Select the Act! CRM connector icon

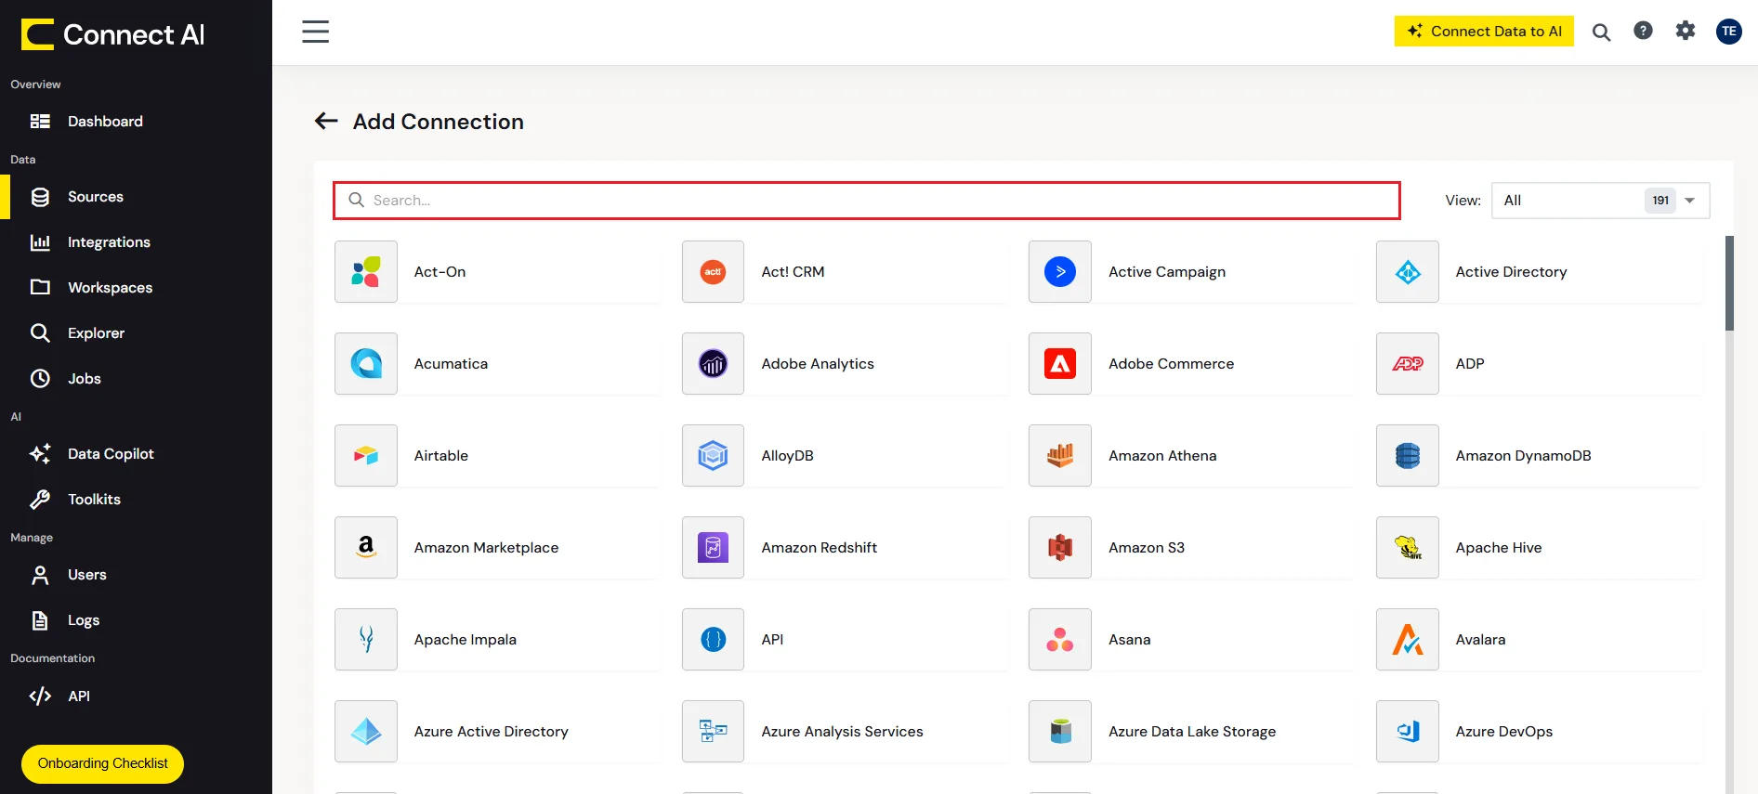click(x=713, y=272)
